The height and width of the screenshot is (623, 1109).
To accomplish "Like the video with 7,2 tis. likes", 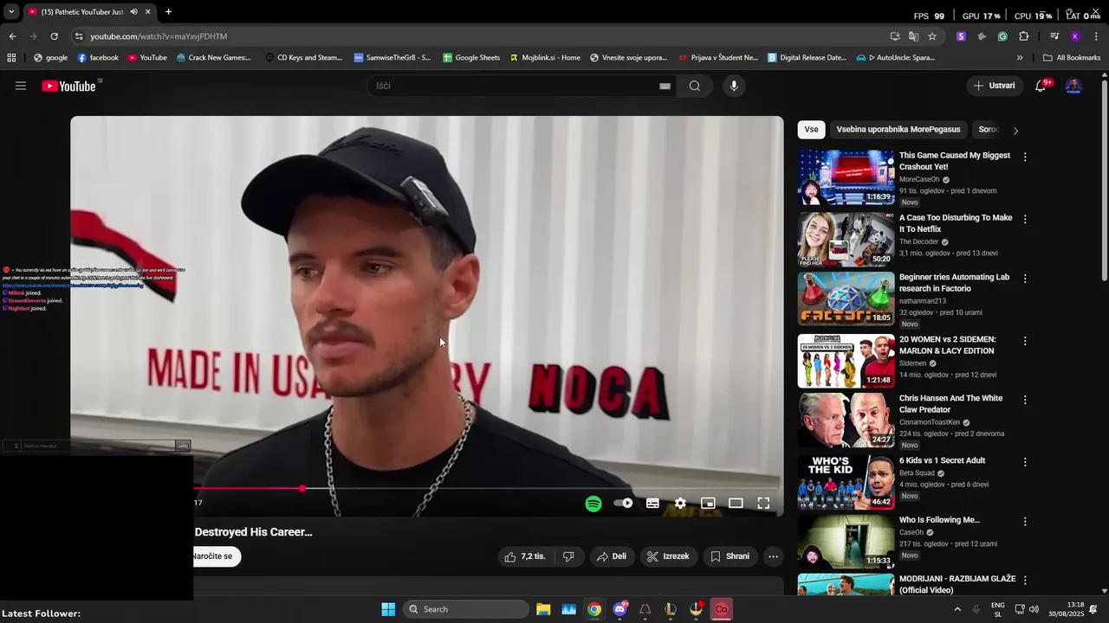I will pyautogui.click(x=525, y=556).
